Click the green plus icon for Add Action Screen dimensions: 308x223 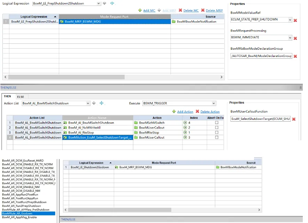coord(174,111)
